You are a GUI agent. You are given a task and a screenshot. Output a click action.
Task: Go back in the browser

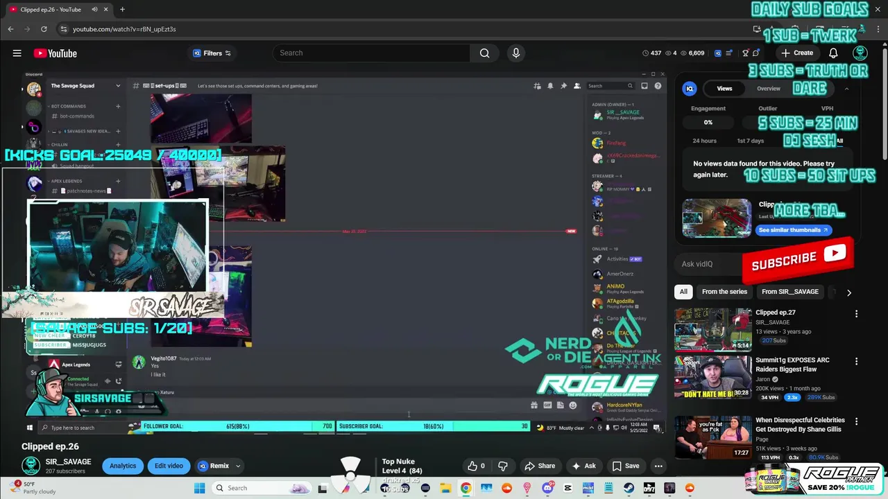(x=10, y=29)
